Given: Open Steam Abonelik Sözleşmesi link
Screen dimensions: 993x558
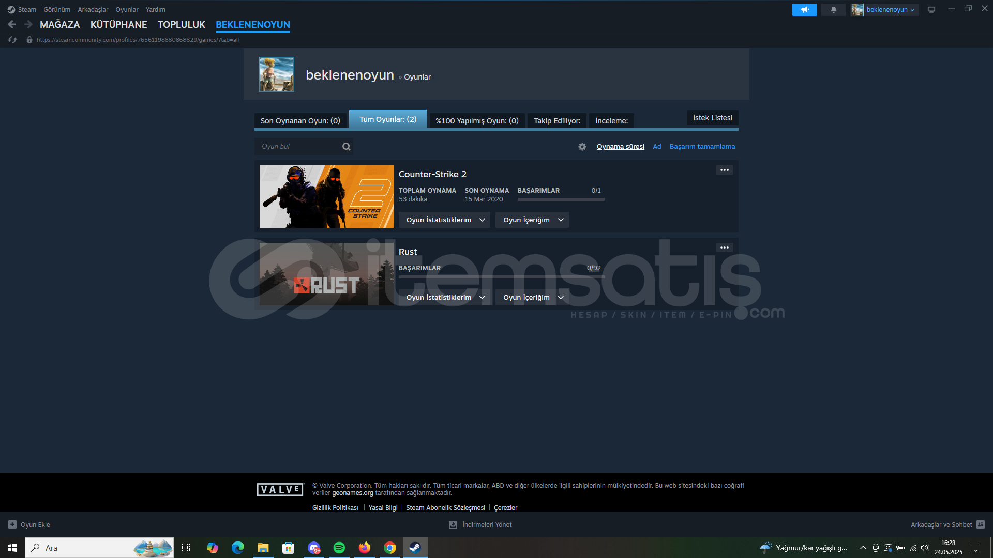Looking at the screenshot, I should coord(445,508).
